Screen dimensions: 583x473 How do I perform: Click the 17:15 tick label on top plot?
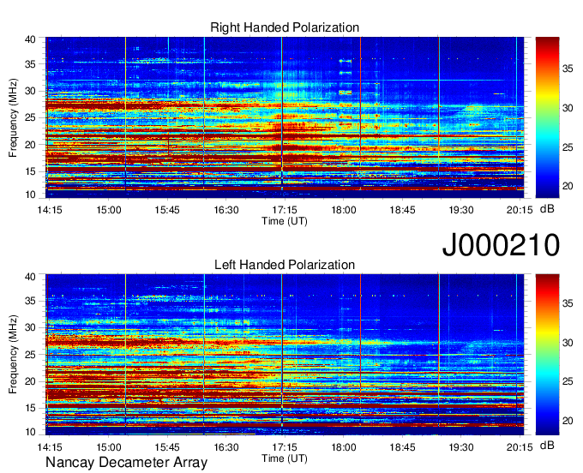click(x=285, y=210)
